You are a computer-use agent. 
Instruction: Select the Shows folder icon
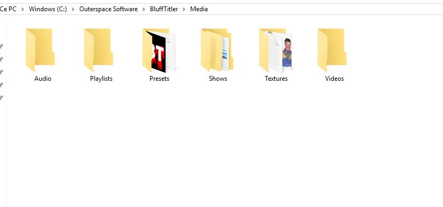tap(217, 50)
